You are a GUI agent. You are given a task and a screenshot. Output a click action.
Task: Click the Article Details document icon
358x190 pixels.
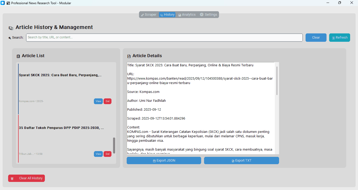click(129, 56)
